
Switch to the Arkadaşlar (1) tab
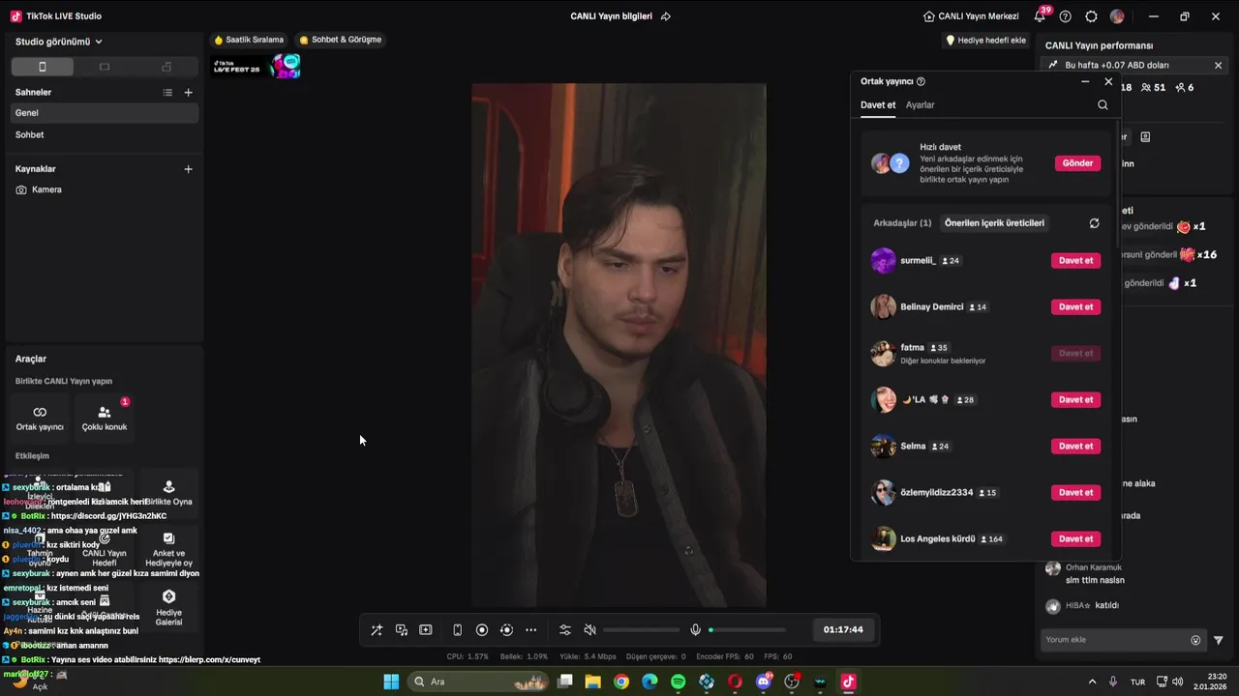point(902,223)
